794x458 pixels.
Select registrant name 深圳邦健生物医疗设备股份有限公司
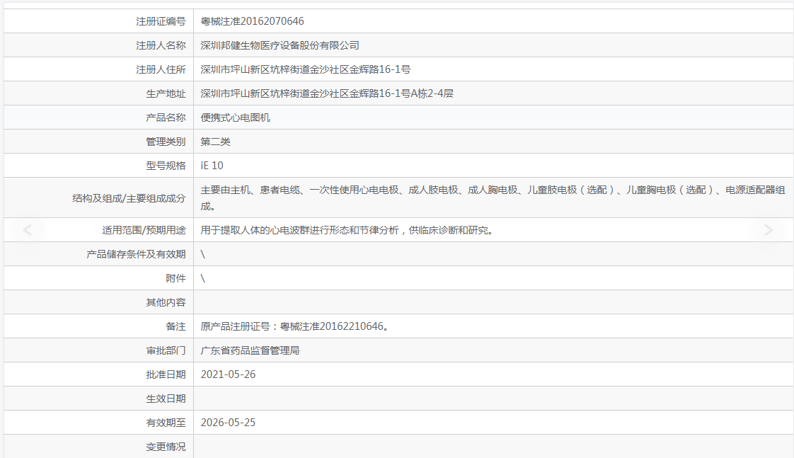tap(280, 45)
